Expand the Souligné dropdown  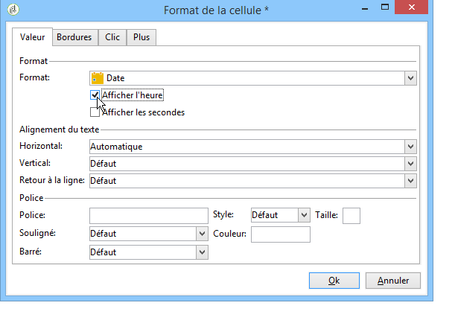[x=202, y=234]
